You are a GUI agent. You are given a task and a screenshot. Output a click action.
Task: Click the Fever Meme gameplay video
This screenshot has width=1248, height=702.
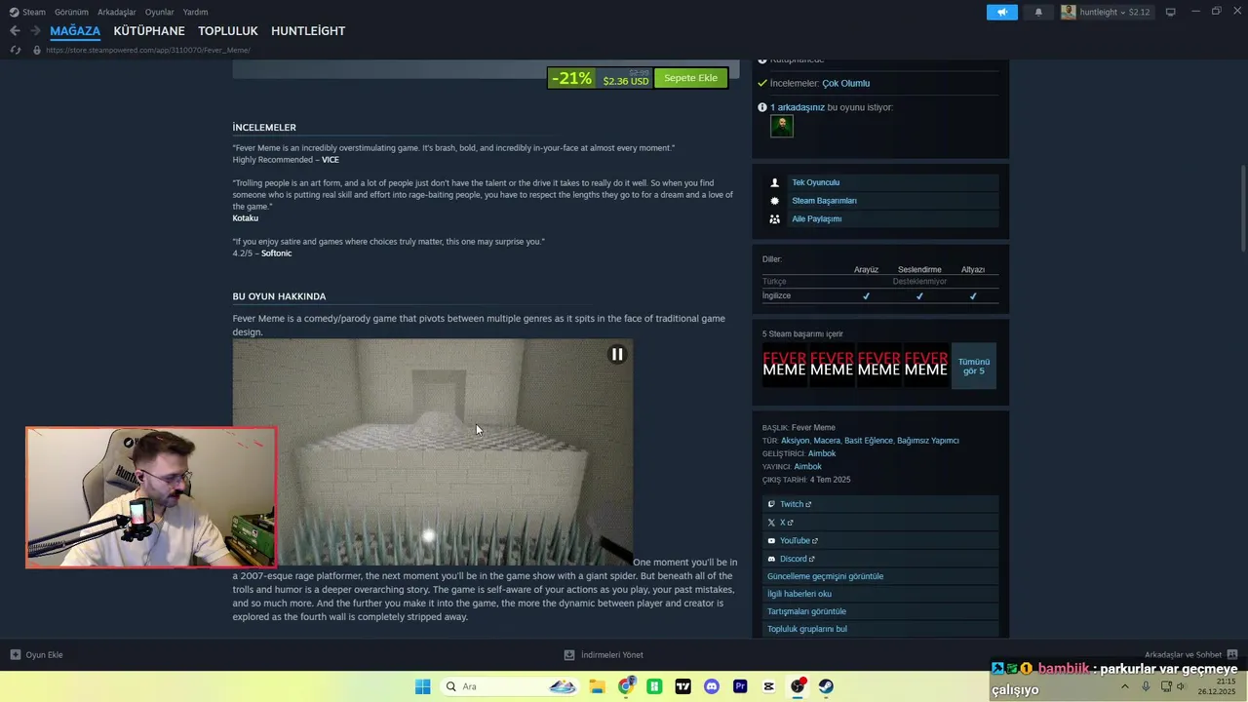(x=433, y=451)
